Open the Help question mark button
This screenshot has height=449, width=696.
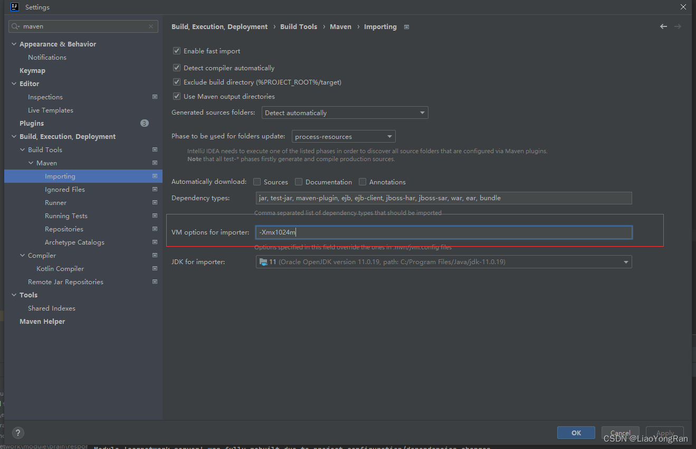pyautogui.click(x=18, y=433)
